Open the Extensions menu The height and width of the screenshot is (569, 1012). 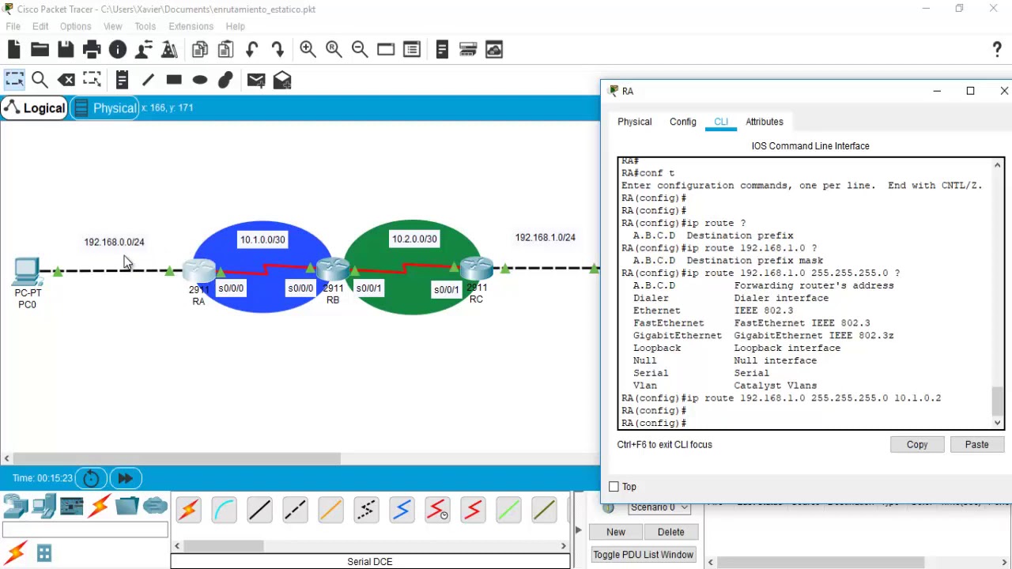(x=191, y=26)
